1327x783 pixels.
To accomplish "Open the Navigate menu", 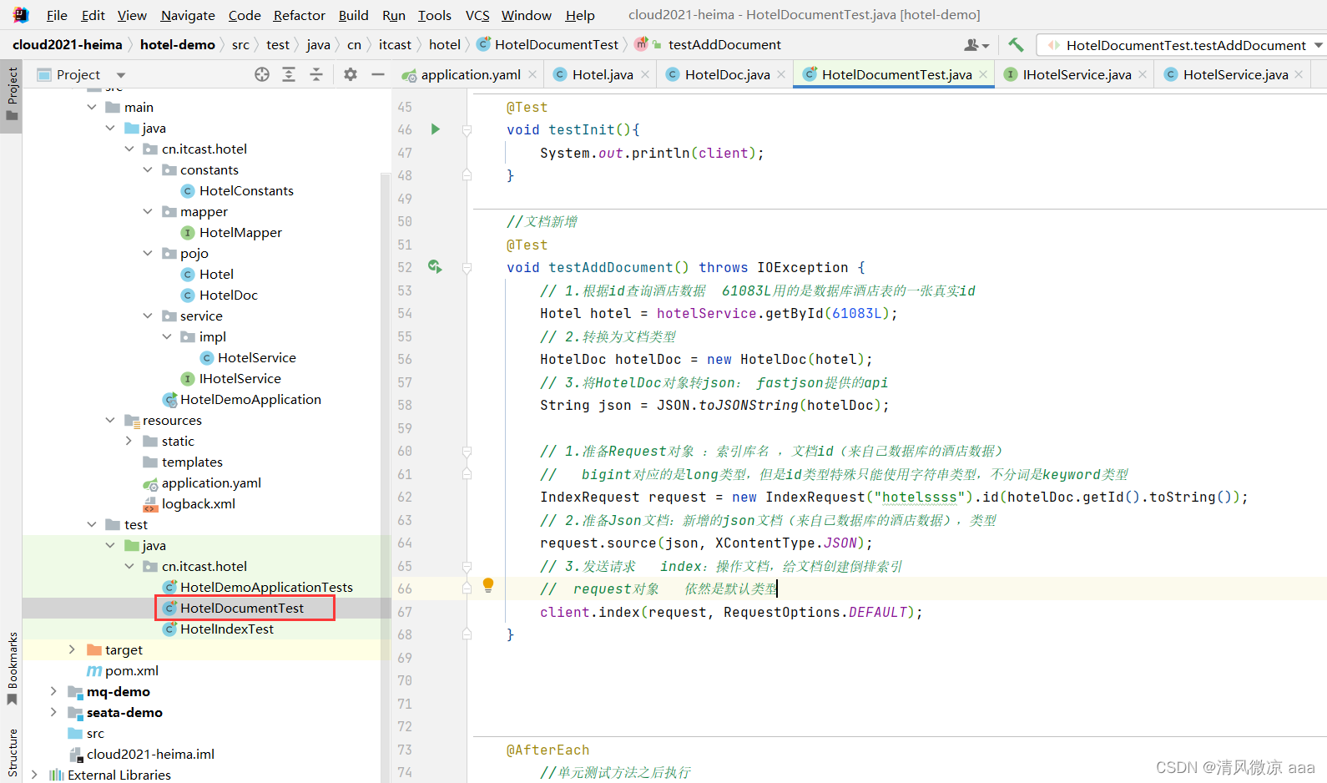I will pyautogui.click(x=188, y=15).
